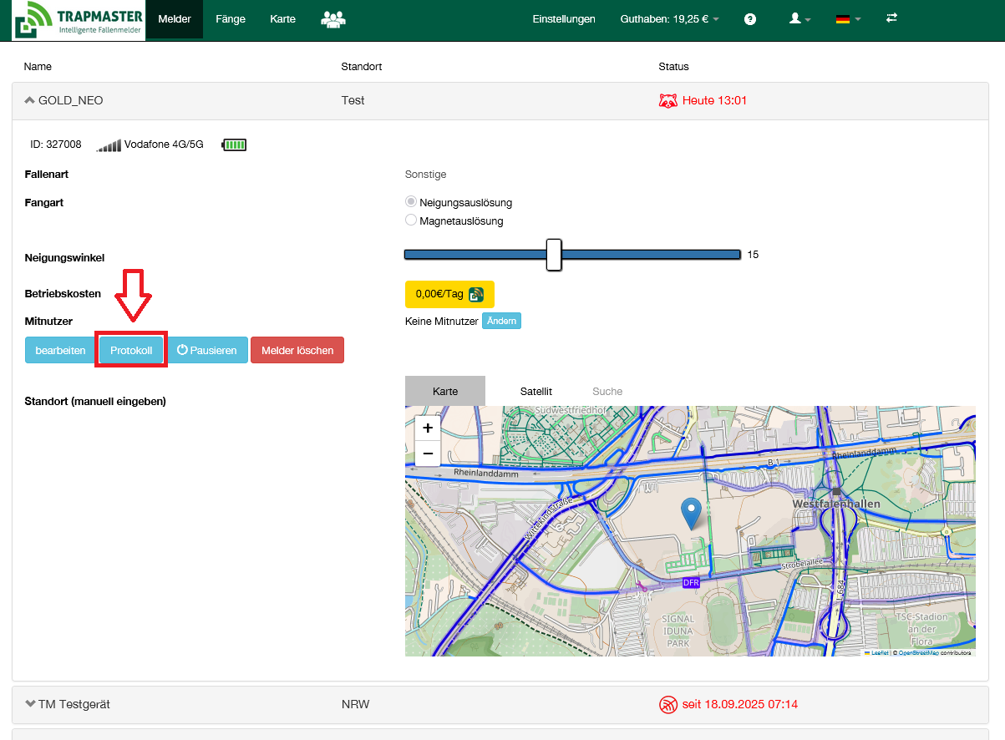Click the no-signal icon of TM Testgerät

coord(667,705)
